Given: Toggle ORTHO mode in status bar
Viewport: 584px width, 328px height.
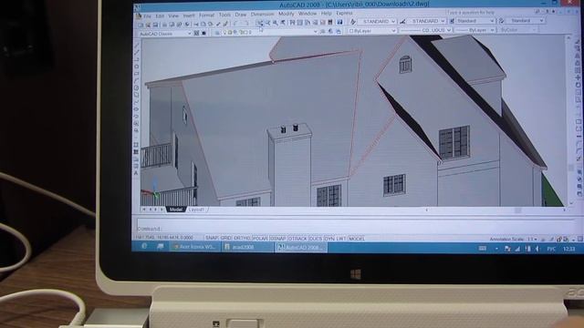Looking at the screenshot, I should (242, 238).
